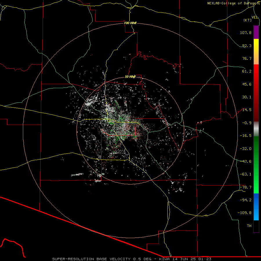261x261 pixels.
Task: Click the -16.5 velocity scale value
Action: [x=246, y=136]
